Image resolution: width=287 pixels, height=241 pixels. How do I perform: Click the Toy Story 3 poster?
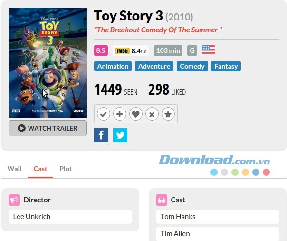[48, 62]
